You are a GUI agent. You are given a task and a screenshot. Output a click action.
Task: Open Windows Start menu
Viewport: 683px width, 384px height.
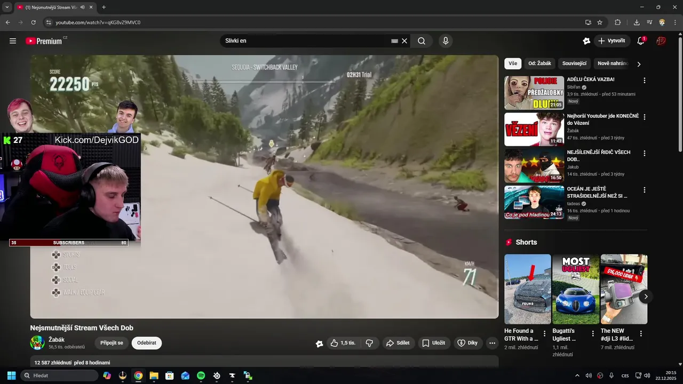click(11, 375)
